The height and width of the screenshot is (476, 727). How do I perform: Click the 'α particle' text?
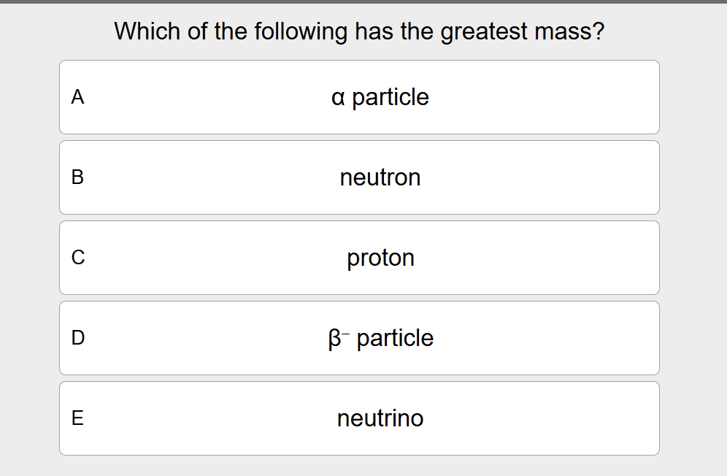pos(380,97)
